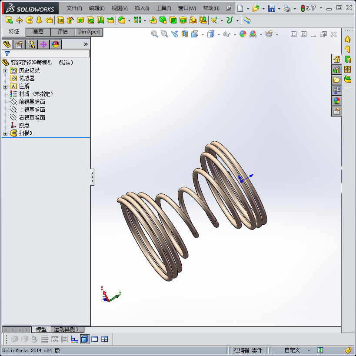
Task: Open Fillet tool dropdown arrow
Action: (x=129, y=21)
